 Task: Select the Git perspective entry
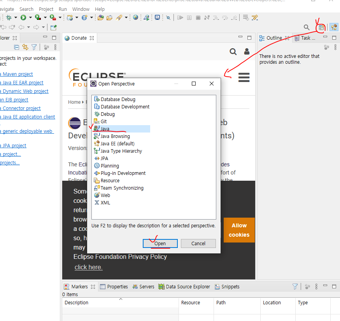100,122
